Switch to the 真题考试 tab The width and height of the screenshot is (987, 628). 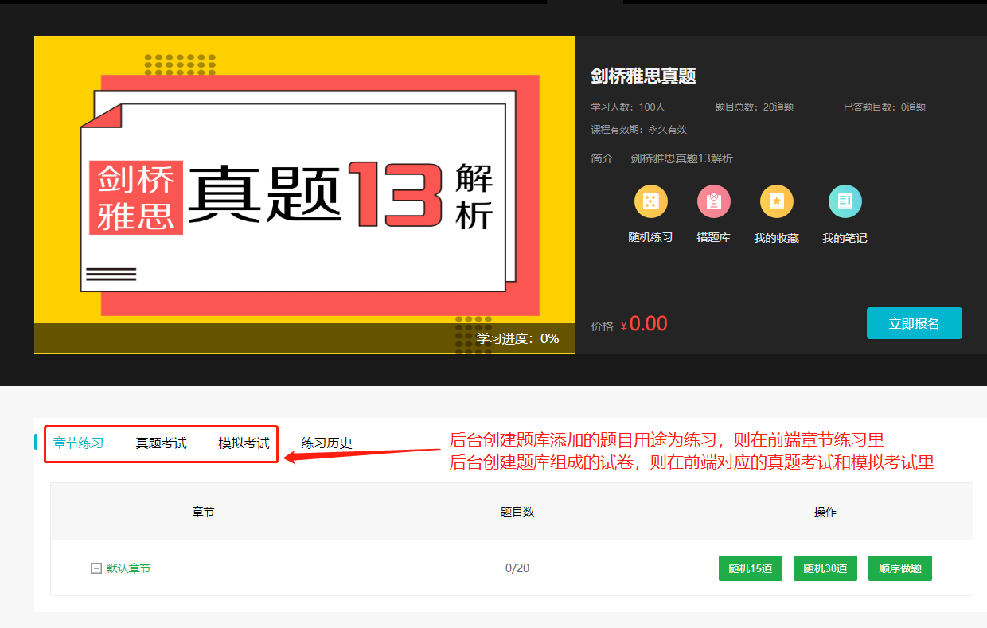(x=162, y=443)
